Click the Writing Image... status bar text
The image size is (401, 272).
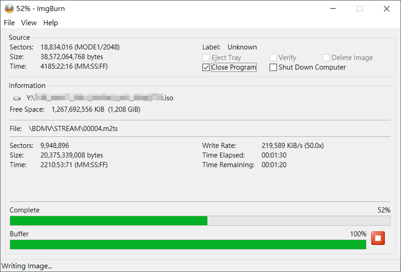27,266
